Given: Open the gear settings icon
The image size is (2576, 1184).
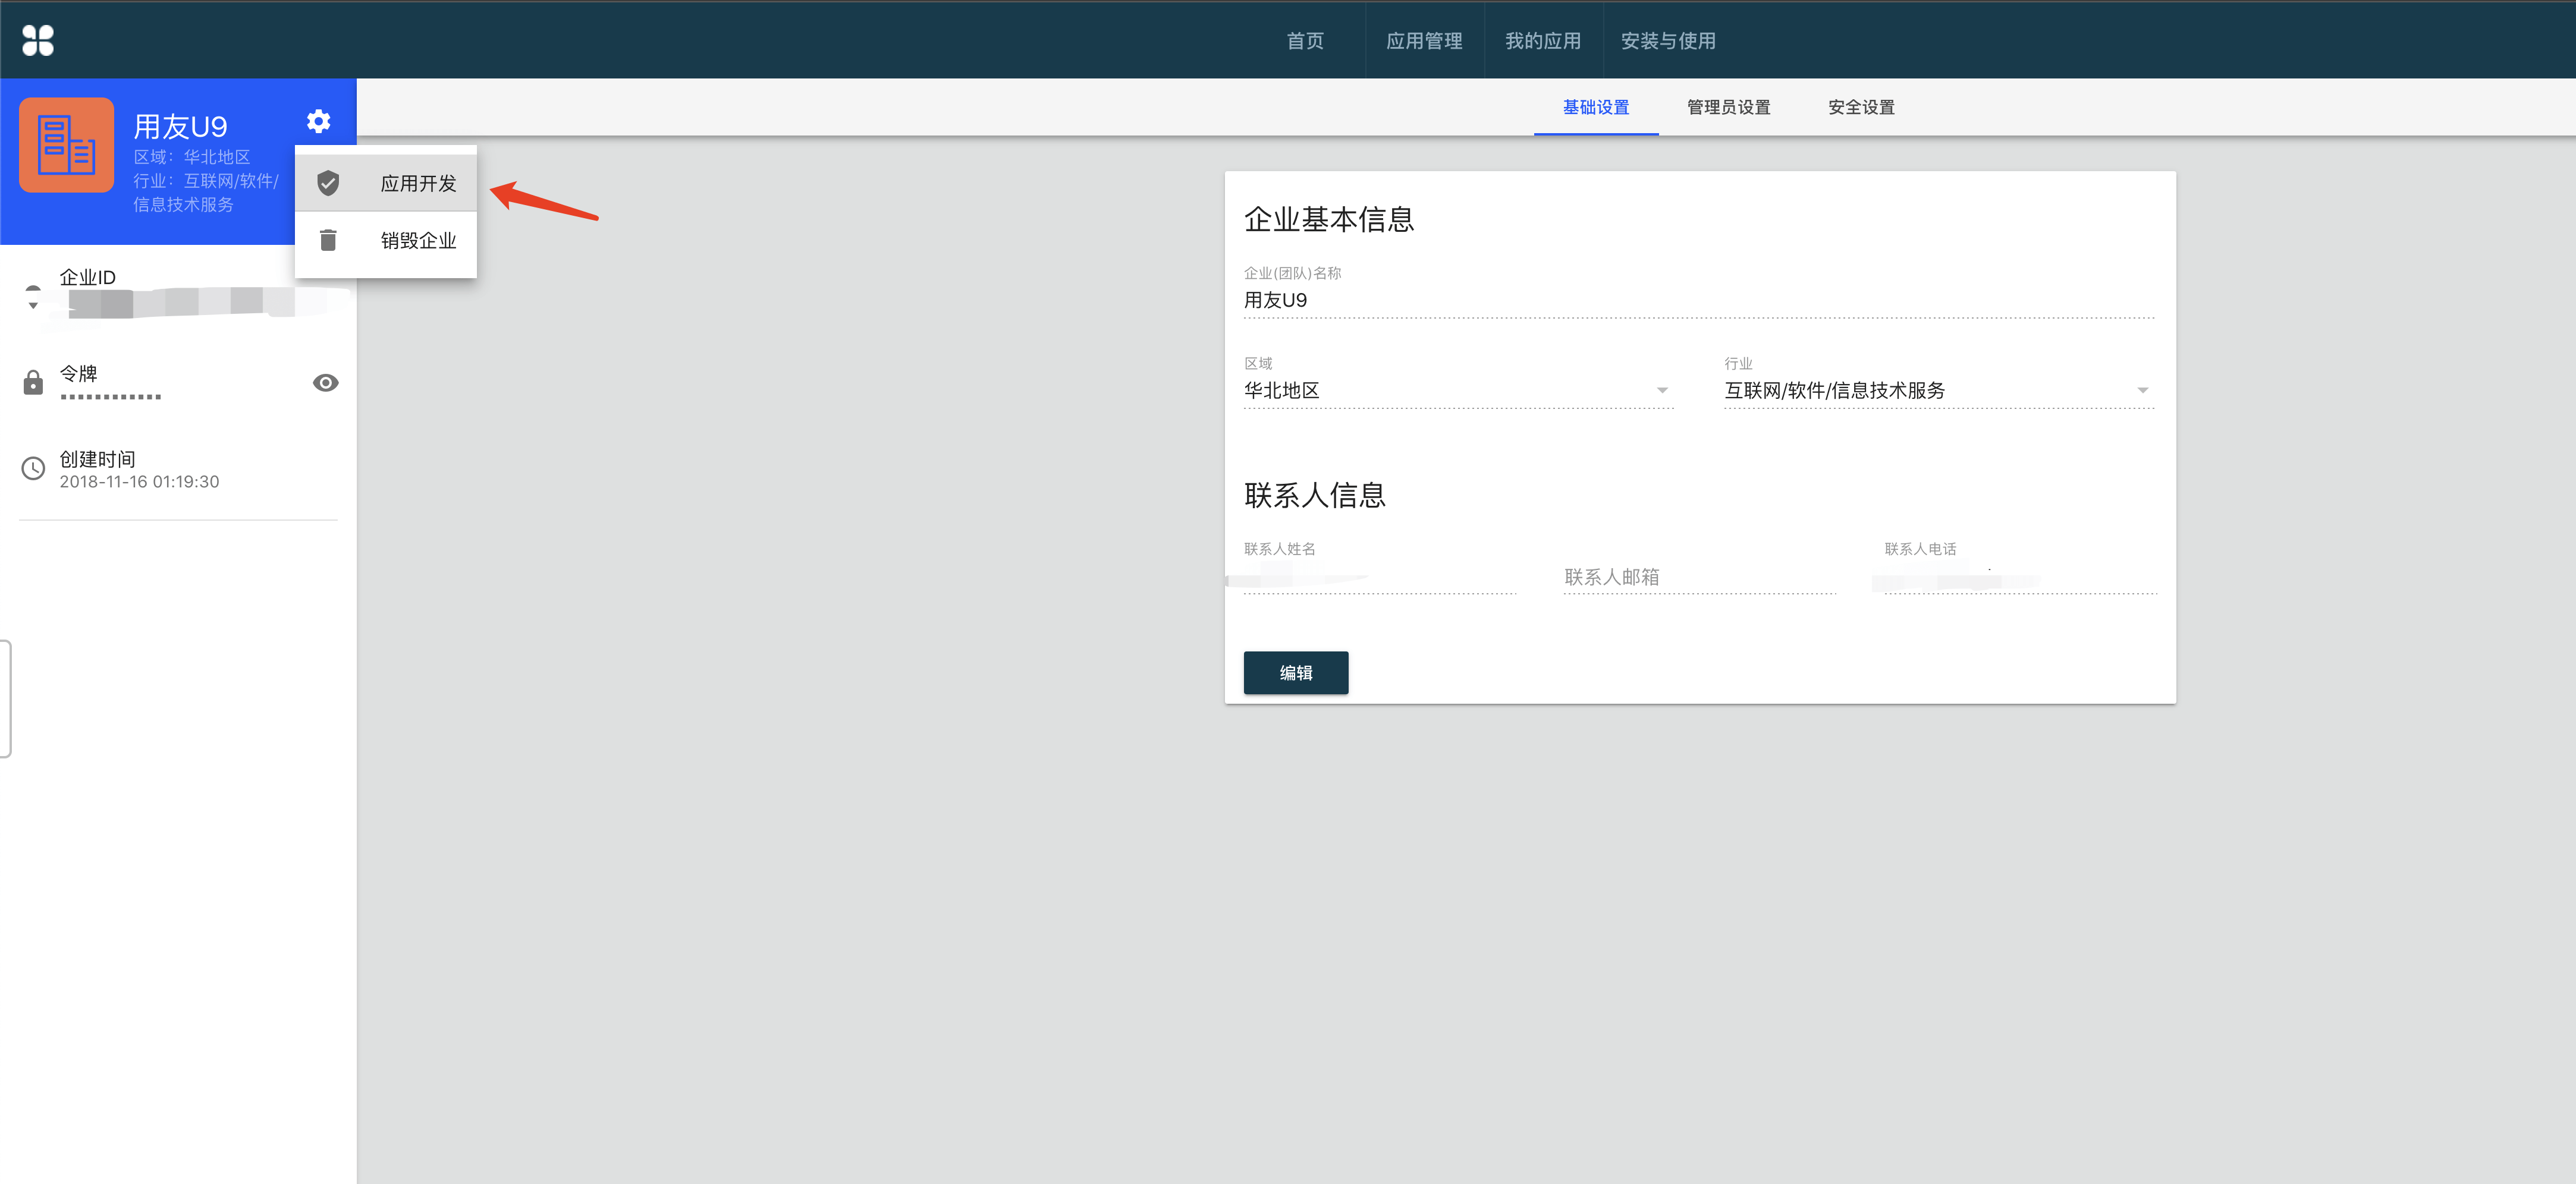Looking at the screenshot, I should (318, 121).
